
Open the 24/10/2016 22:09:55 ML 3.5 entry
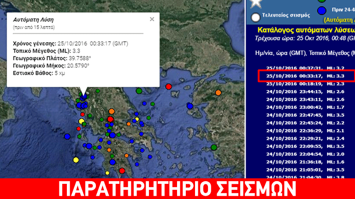pyautogui.click(x=305, y=146)
